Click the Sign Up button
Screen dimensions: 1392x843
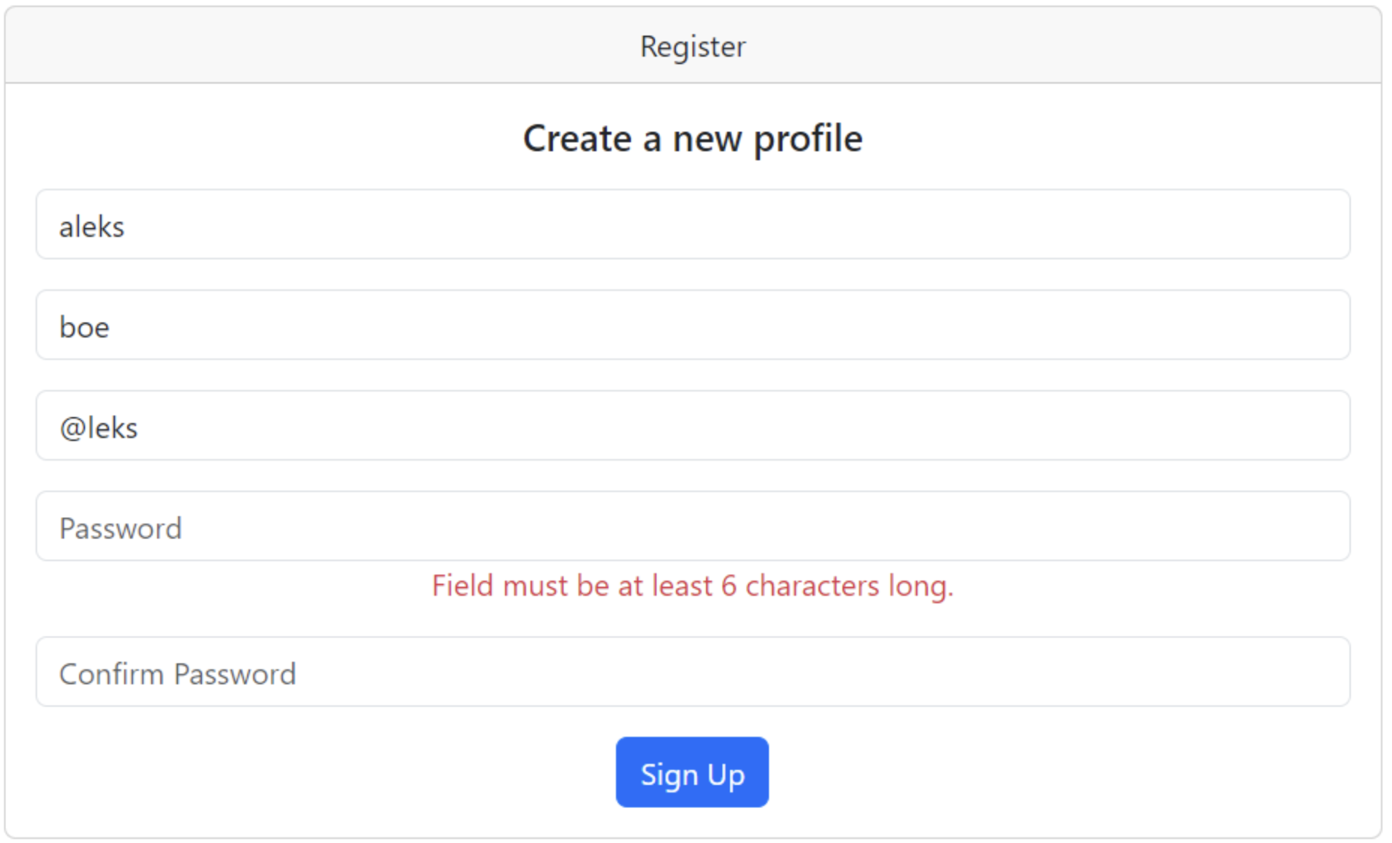pyautogui.click(x=692, y=774)
